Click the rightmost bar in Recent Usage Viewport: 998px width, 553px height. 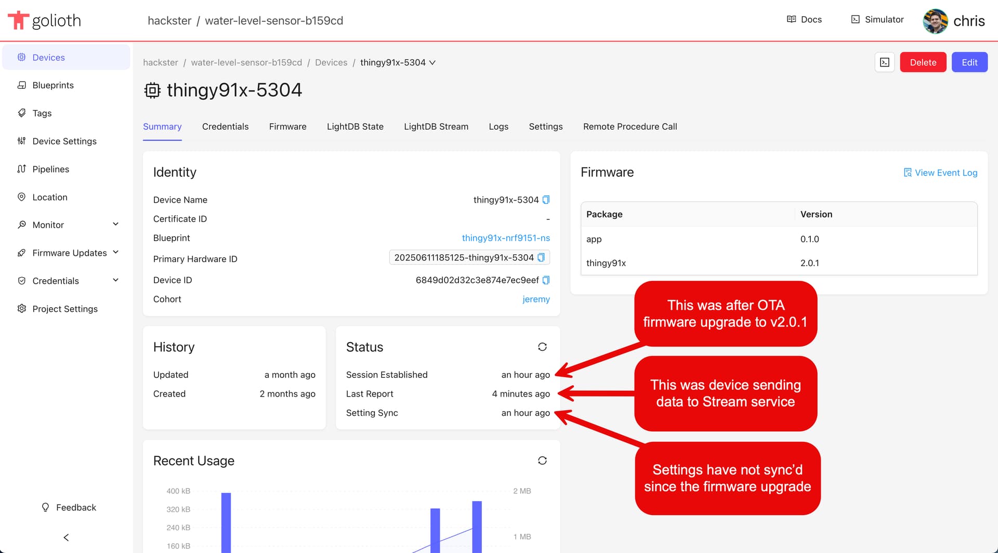point(477,526)
